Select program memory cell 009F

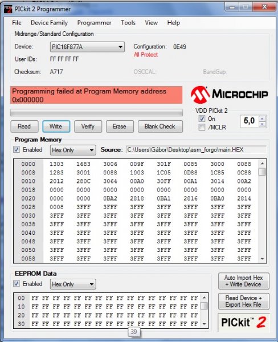click(137, 164)
